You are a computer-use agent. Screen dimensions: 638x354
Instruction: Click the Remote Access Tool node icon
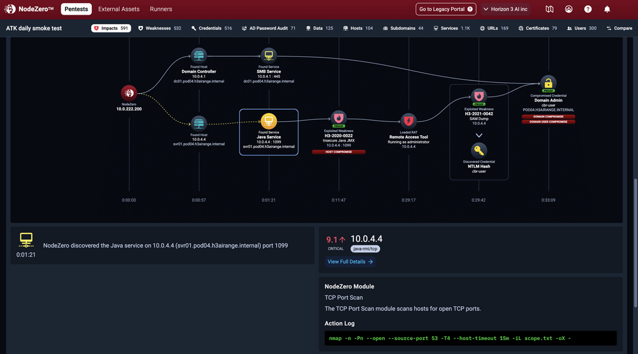coord(408,121)
